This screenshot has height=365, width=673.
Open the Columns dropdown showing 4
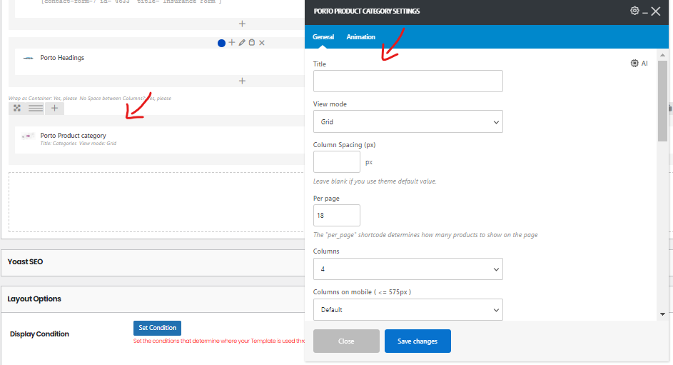pyautogui.click(x=408, y=269)
